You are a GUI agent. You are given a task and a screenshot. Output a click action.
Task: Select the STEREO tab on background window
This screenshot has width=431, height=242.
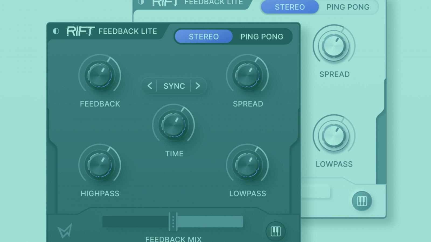[x=290, y=7]
